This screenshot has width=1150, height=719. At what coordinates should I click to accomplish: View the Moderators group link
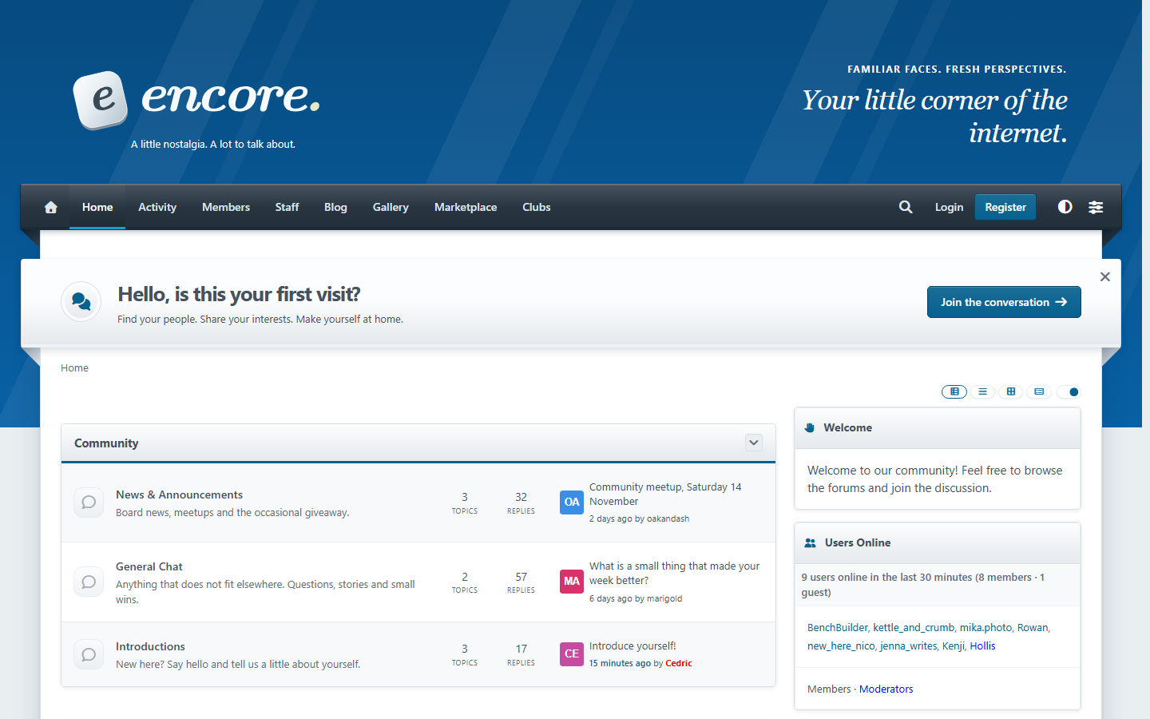tap(886, 689)
